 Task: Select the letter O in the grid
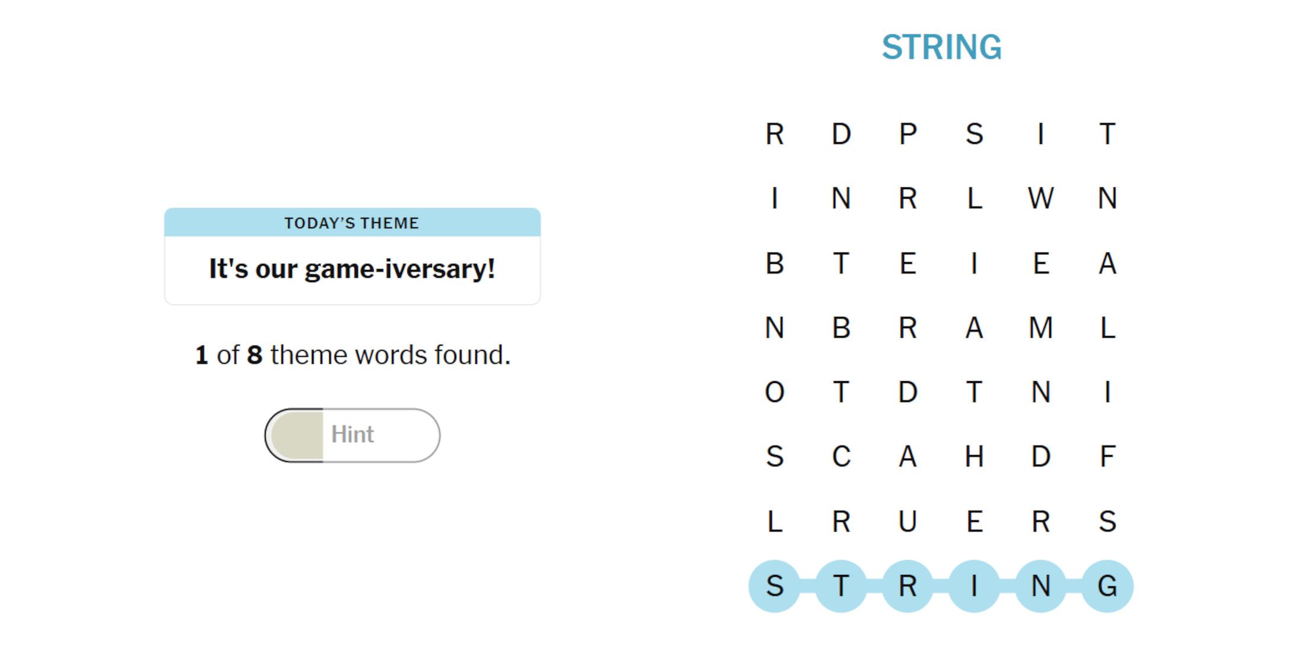[x=775, y=392]
